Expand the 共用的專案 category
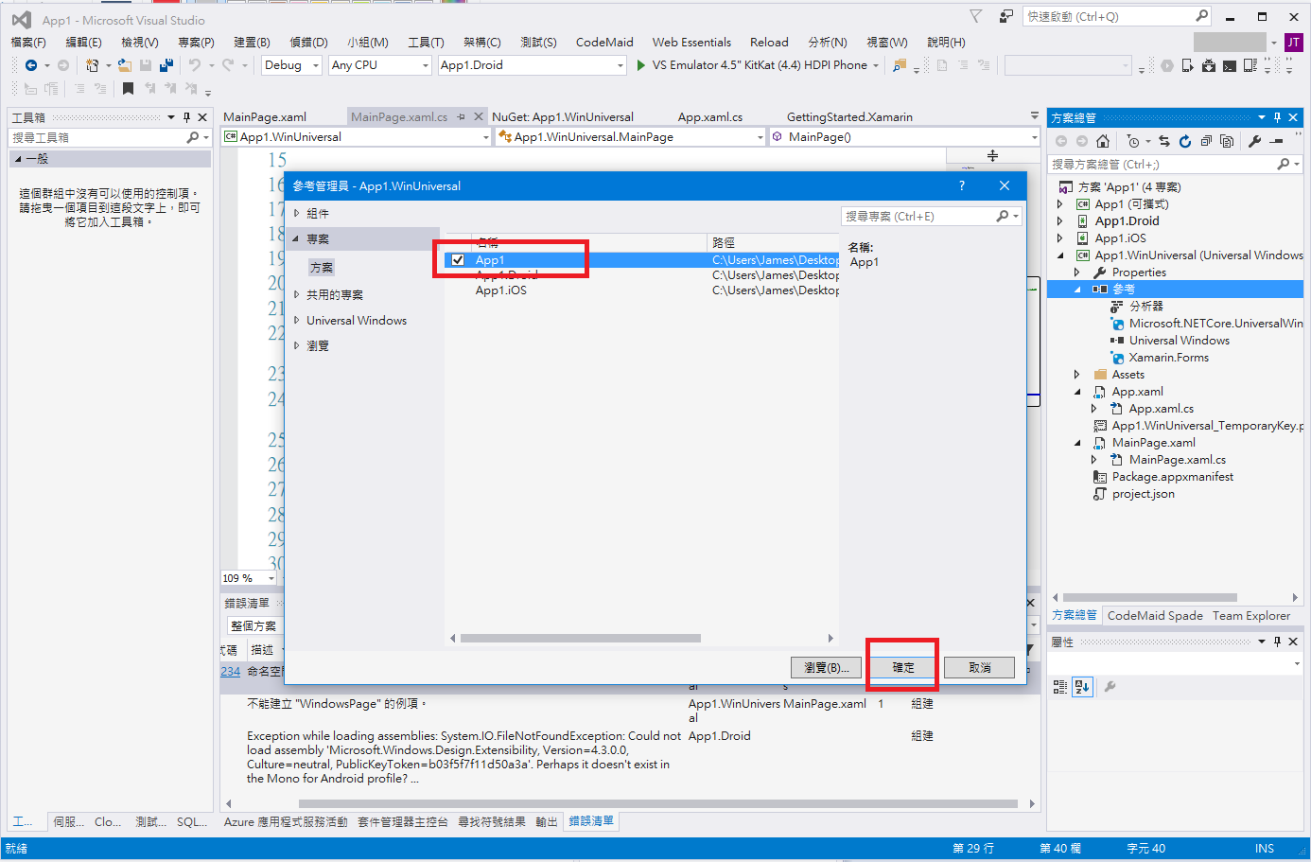This screenshot has height=862, width=1311. click(296, 294)
